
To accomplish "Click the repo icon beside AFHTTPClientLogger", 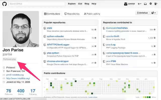I will (45, 45).
